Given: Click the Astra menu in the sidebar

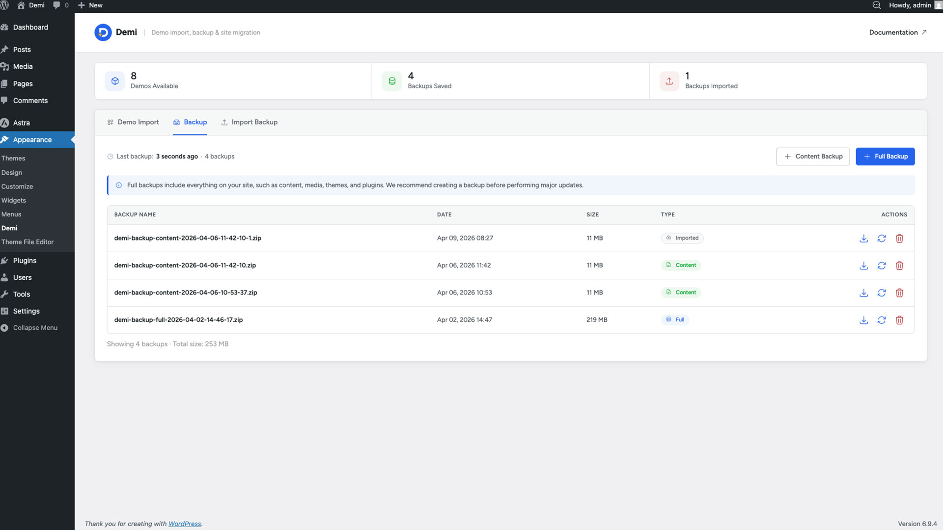Looking at the screenshot, I should coord(21,123).
